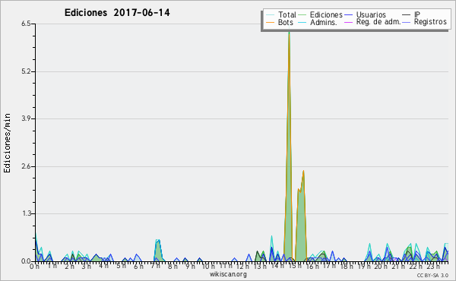Click the x-axis label '6 h'
The image size is (456, 281).
click(x=138, y=266)
